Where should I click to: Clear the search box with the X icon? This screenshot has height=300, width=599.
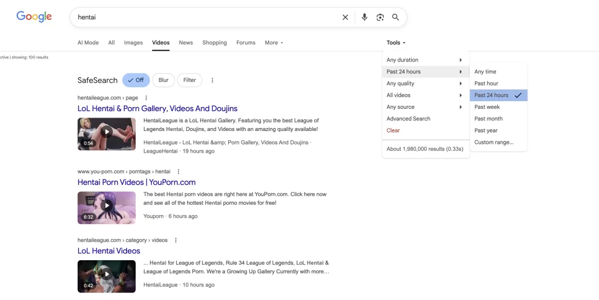point(345,18)
